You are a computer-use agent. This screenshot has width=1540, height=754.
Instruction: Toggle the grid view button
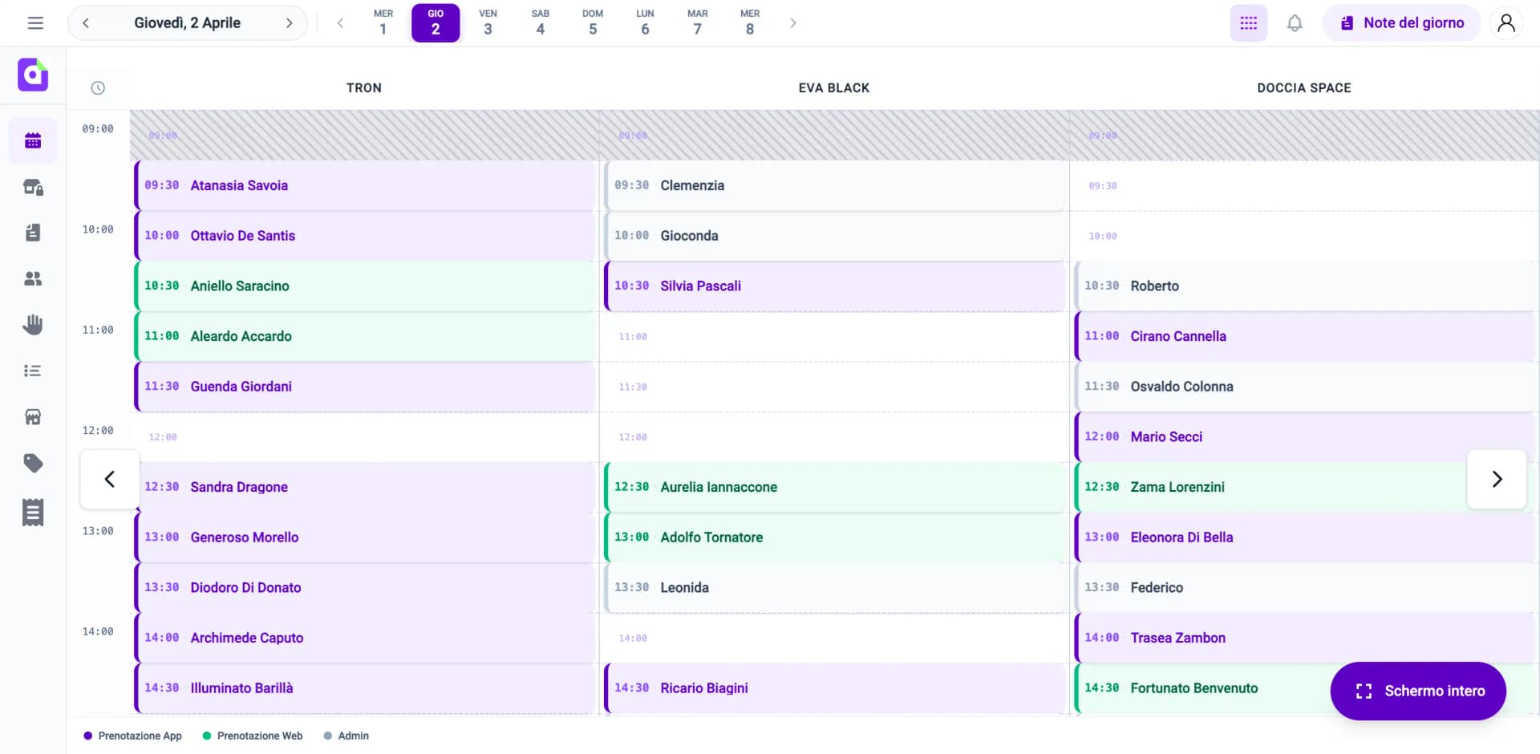(x=1249, y=23)
